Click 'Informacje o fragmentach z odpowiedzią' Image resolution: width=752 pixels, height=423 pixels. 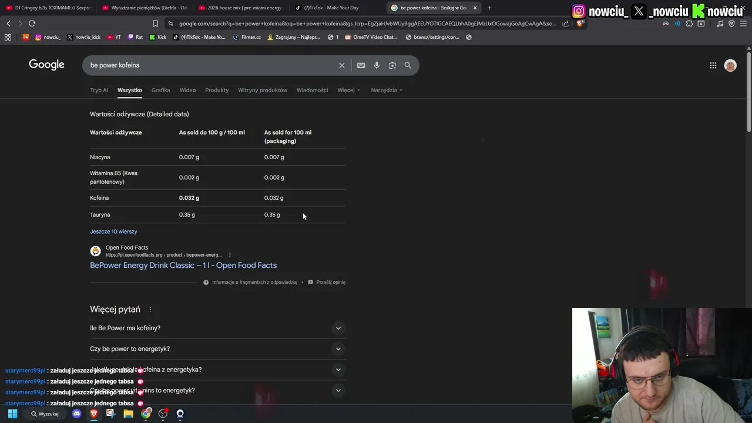[254, 283]
